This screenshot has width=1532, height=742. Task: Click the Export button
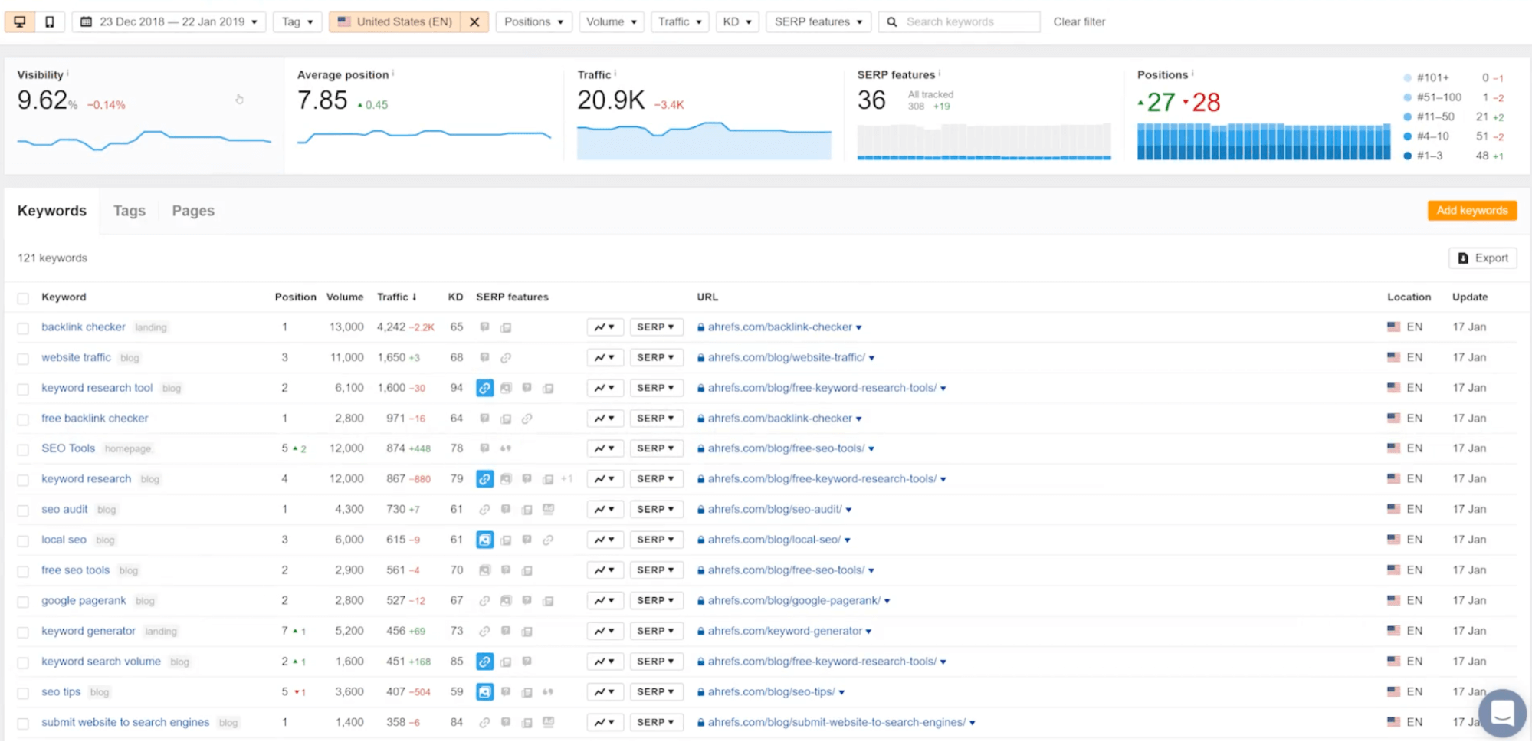click(1482, 258)
